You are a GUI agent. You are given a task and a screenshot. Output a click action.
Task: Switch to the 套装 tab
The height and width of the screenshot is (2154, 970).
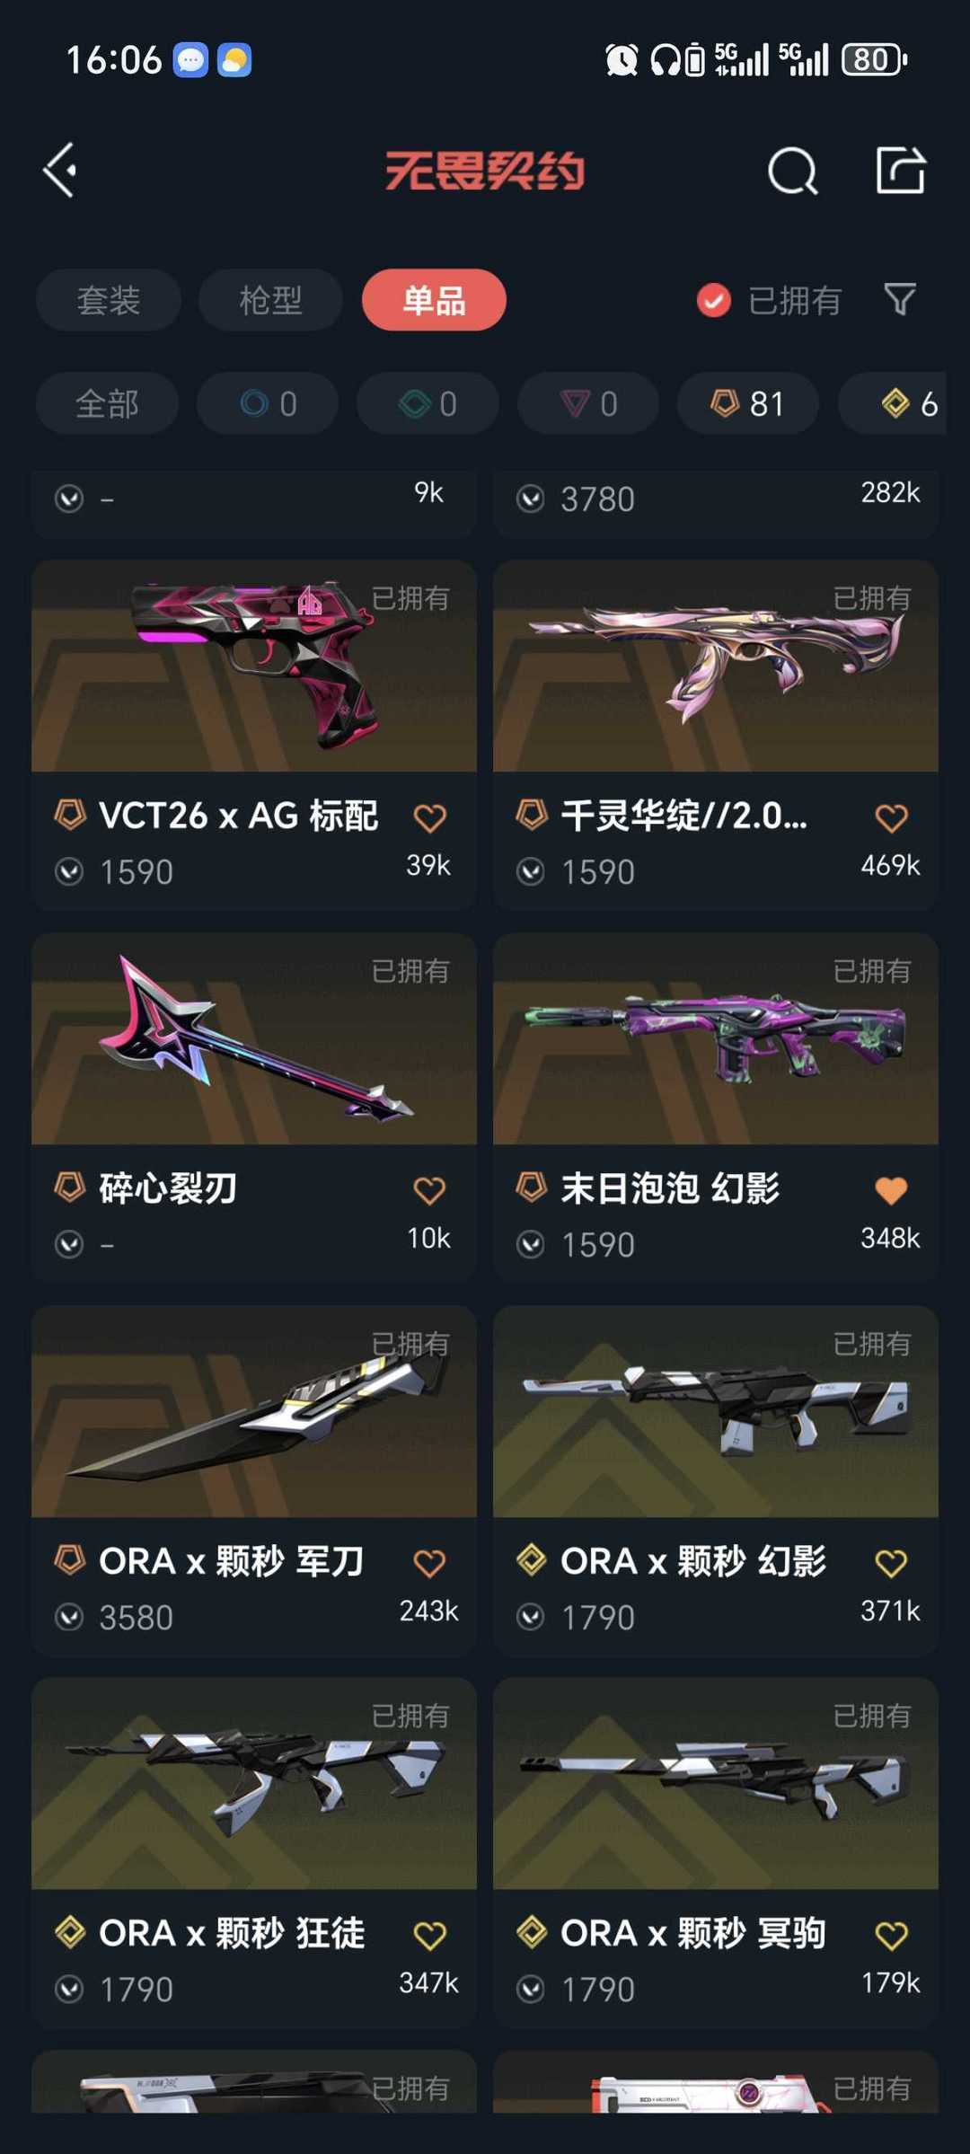point(109,300)
